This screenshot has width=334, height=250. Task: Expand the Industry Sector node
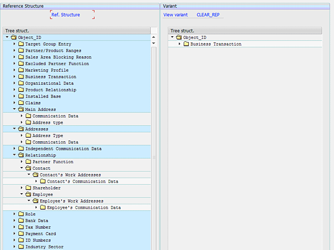[x=14, y=247]
